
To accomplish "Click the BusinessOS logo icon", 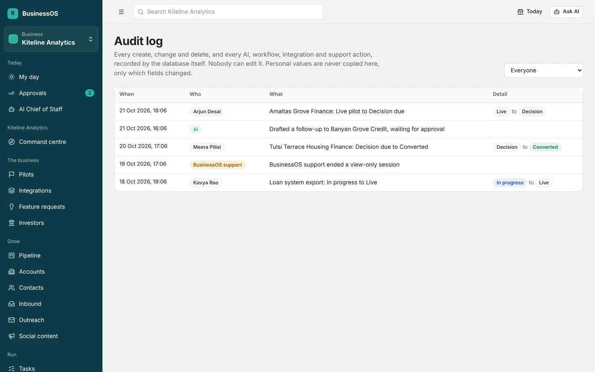I will point(13,13).
